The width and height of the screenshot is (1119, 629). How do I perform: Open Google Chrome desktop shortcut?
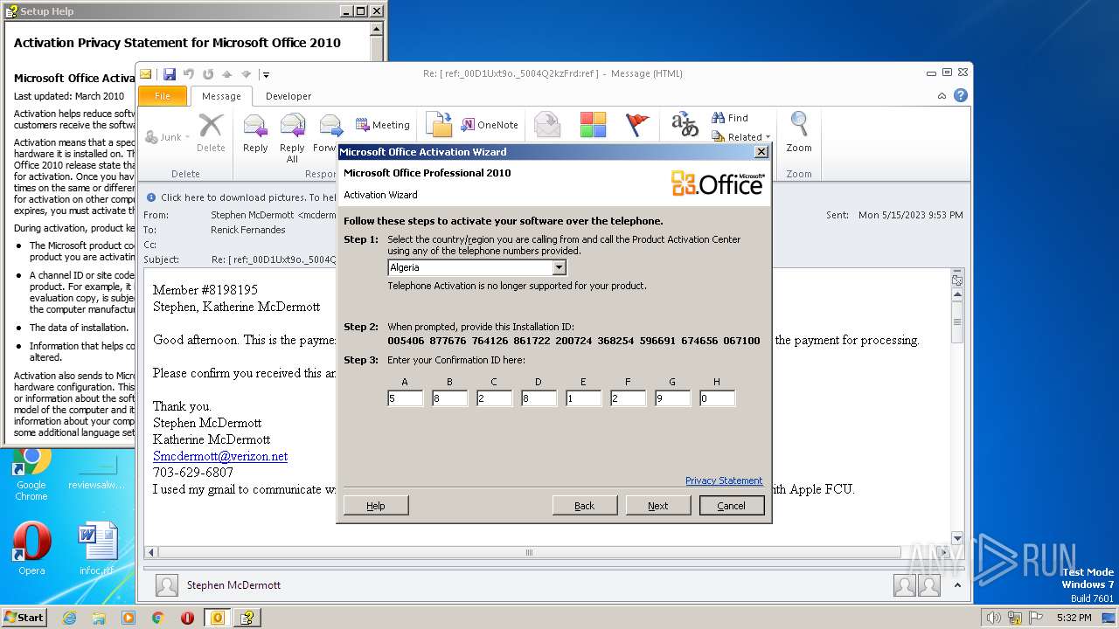coord(31,474)
